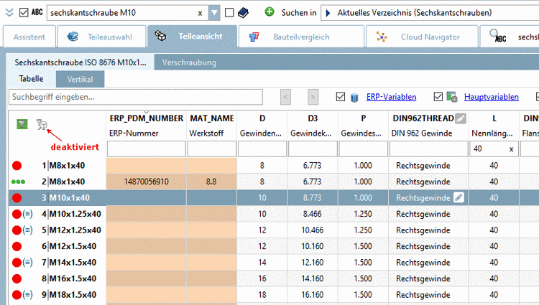Click ERP number 14870056910
Viewport: 539px width, 305px height.
[x=147, y=182]
